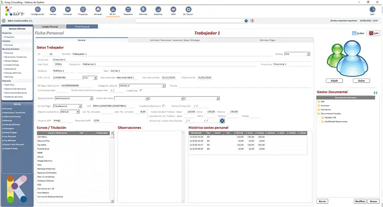
Task: Select the RR.HH. module icon
Action: click(113, 10)
